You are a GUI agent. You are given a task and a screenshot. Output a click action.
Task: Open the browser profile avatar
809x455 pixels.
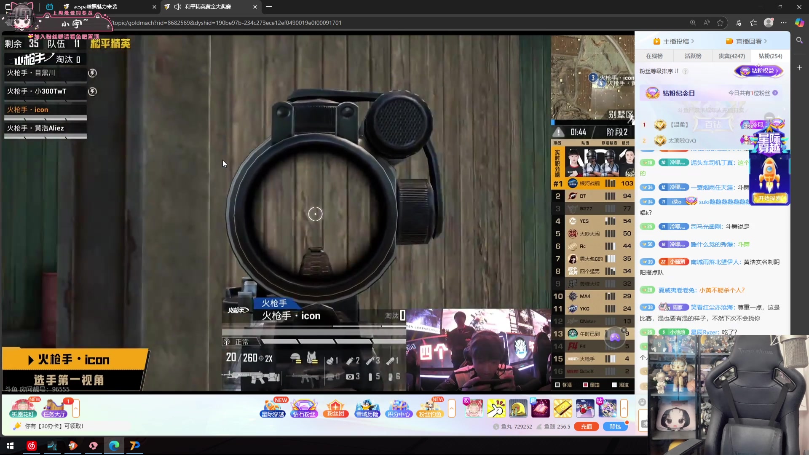point(769,23)
